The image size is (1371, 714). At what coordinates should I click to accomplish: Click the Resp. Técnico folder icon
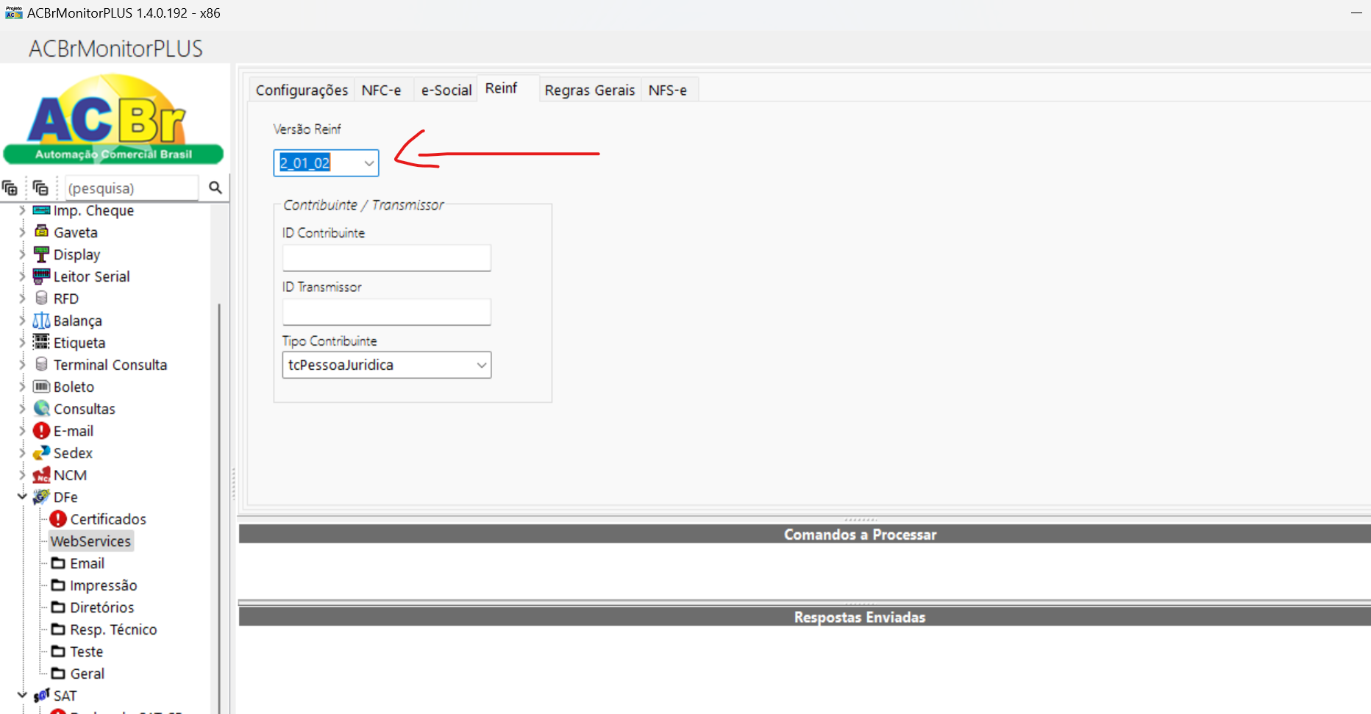58,629
